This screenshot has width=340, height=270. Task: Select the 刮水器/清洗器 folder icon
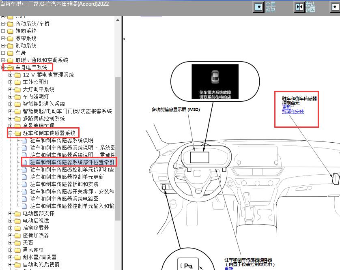pyautogui.click(x=17, y=257)
